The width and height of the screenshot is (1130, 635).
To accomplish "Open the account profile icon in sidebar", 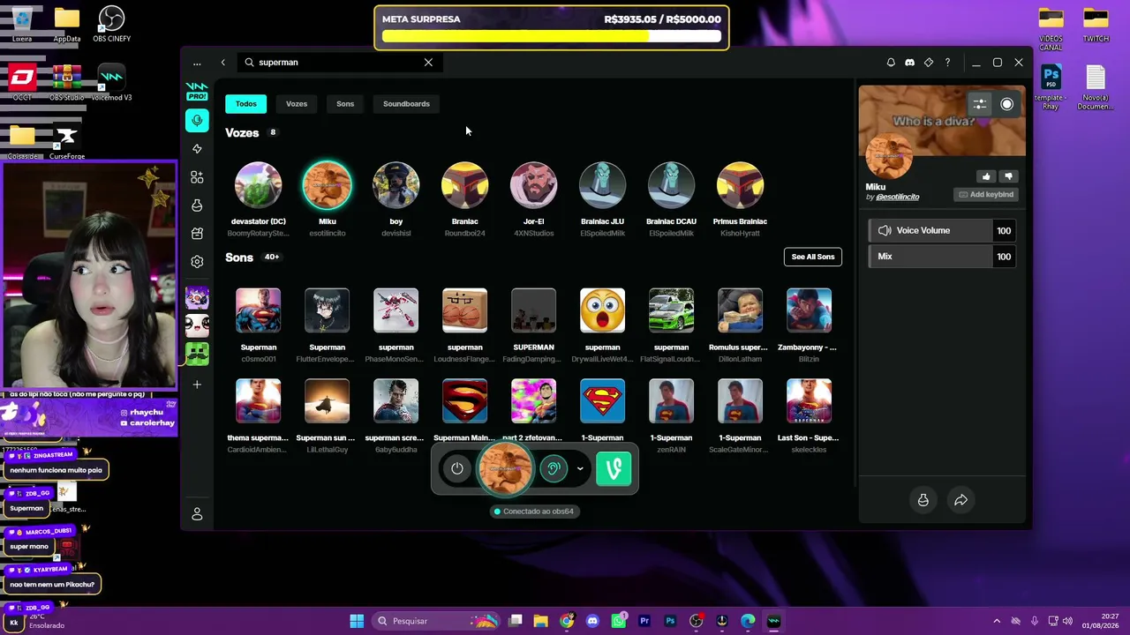I will [197, 514].
